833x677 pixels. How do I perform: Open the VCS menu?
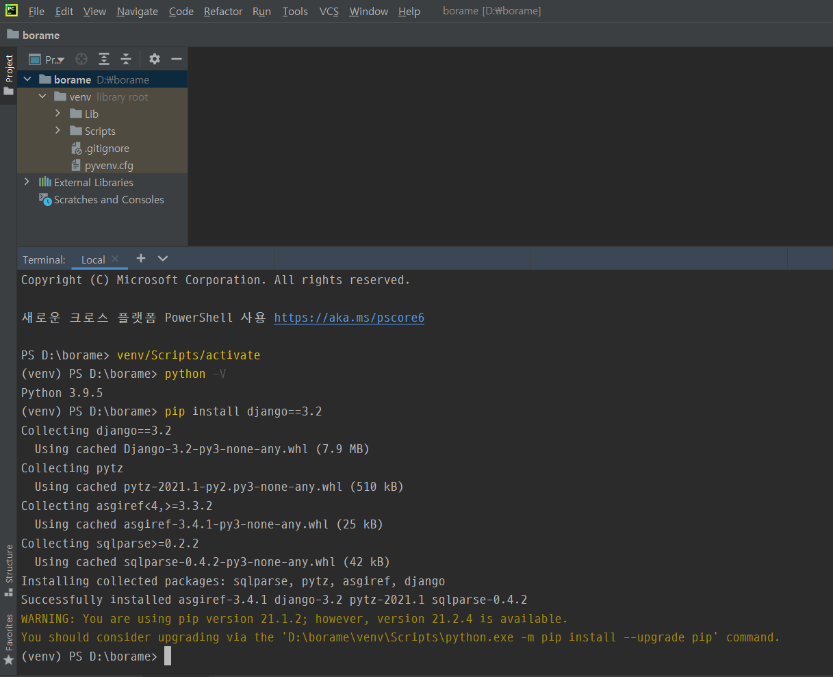(329, 12)
